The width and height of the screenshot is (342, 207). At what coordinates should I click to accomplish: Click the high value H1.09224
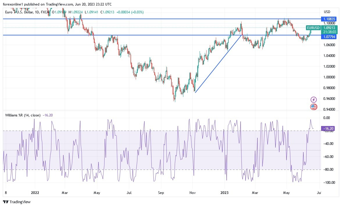click(x=76, y=12)
